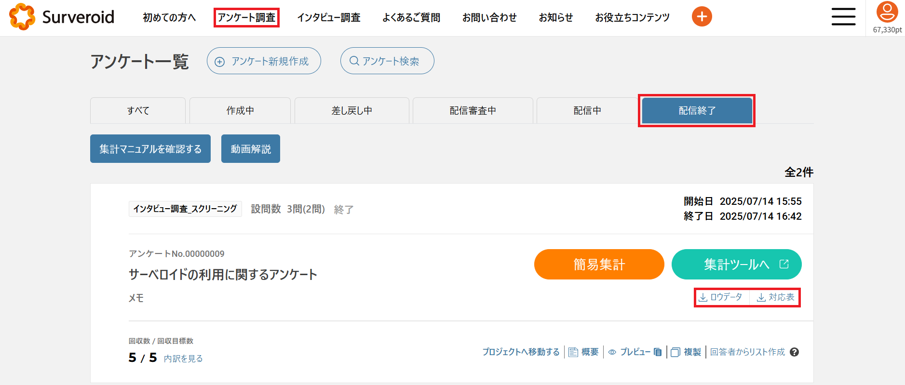Open the 概要 summary document icon

pos(573,352)
